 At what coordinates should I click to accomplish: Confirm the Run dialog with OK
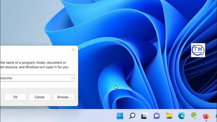point(15,97)
